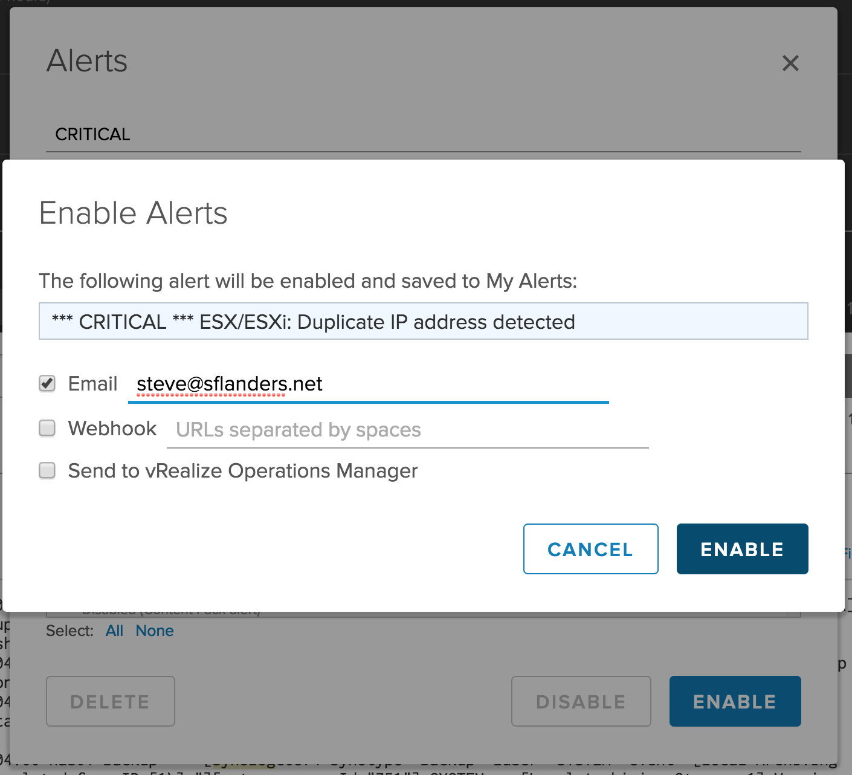Click the DELETE button in the Alerts panel
852x775 pixels.
(111, 701)
